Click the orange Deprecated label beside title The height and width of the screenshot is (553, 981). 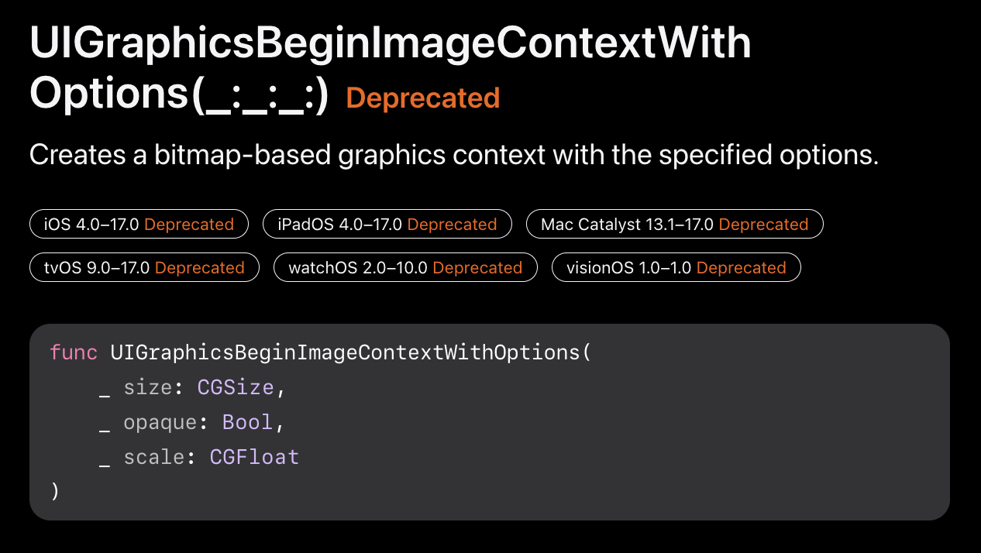423,98
